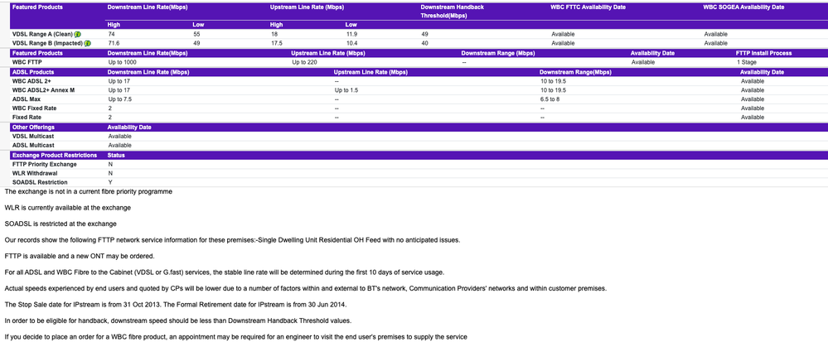
Task: Click the info icon beside VDSL Range B (Impacted)
Action: pyautogui.click(x=87, y=44)
